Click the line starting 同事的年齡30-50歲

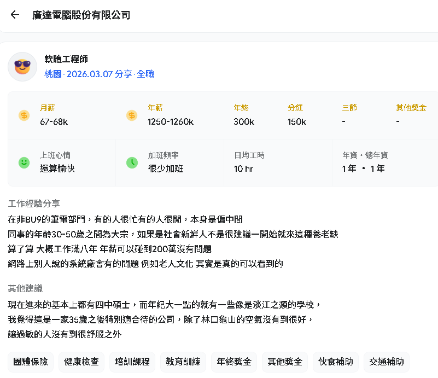pyautogui.click(x=173, y=234)
